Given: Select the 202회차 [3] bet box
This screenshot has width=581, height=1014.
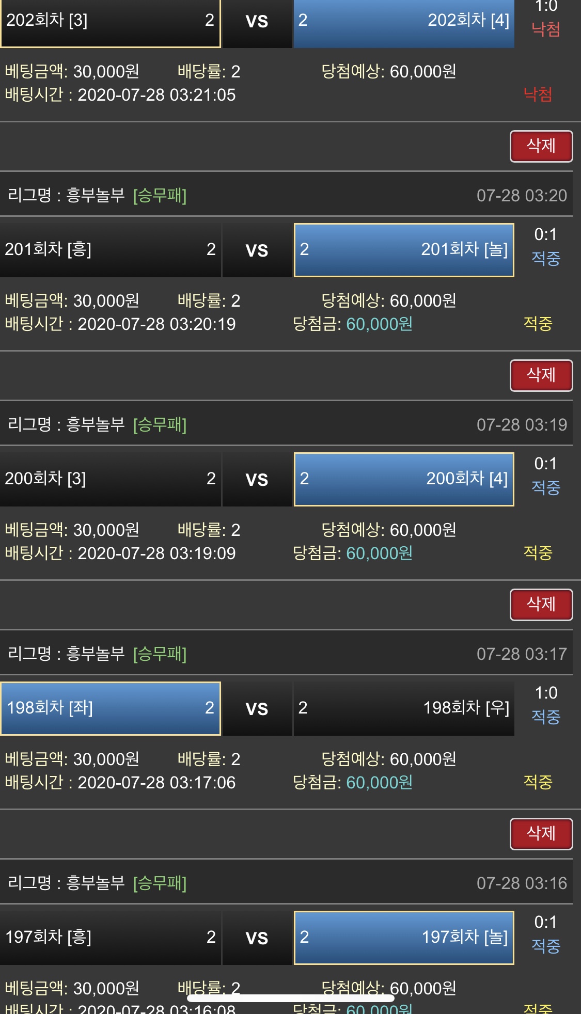Looking at the screenshot, I should [110, 22].
